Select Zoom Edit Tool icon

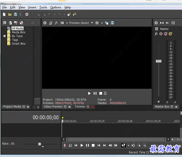[x=144, y=145]
